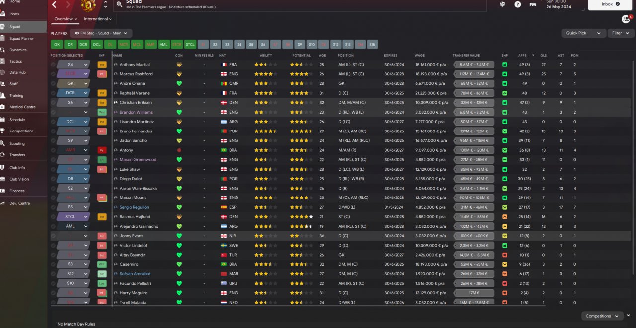Open the help question mark icon
This screenshot has width=636, height=328.
click(x=518, y=4)
